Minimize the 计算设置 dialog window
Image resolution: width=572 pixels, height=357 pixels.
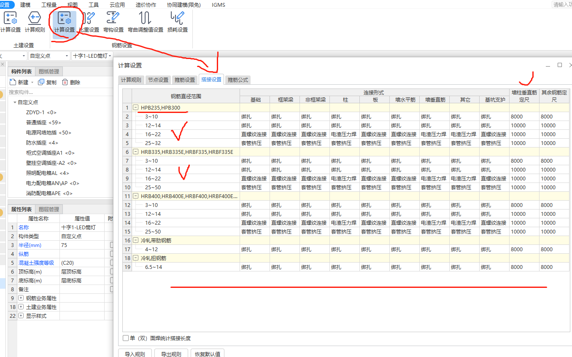pyautogui.click(x=548, y=66)
